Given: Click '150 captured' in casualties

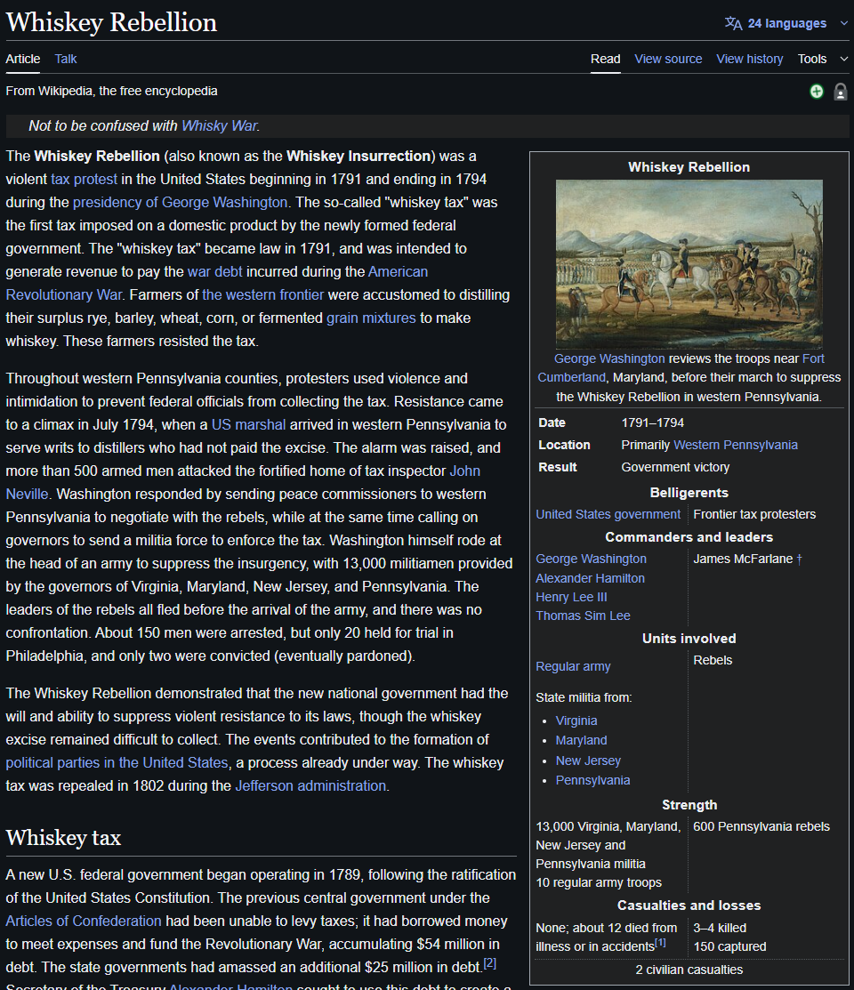Looking at the screenshot, I should [729, 947].
